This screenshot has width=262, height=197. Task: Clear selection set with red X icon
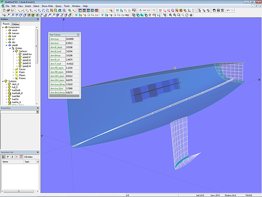pos(21,156)
